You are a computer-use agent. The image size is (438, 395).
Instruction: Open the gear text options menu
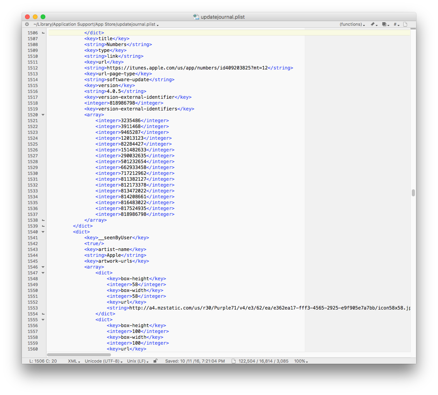pos(27,24)
